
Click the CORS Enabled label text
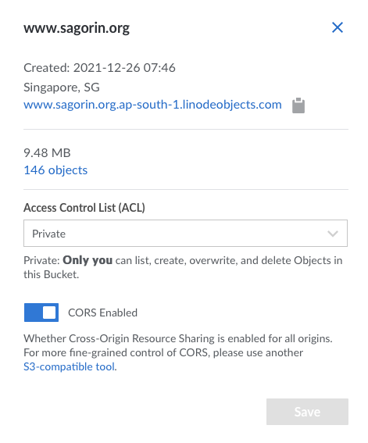pos(102,313)
